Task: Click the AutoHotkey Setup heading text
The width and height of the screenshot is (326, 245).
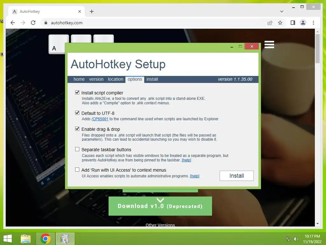Action: (118, 64)
